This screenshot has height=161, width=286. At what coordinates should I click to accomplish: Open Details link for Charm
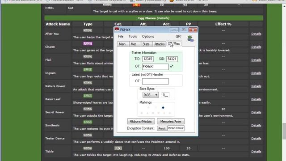(256, 47)
